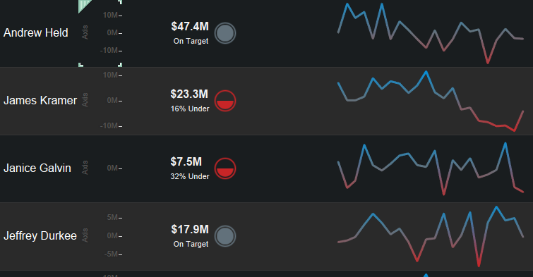533x277 pixels.
Task: Select the James Kramer name label
Action: coord(40,101)
